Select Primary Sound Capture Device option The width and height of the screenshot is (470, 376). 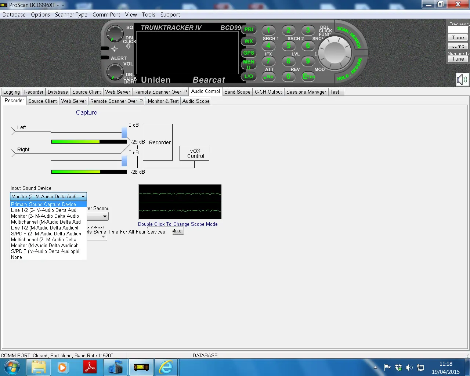48,204
